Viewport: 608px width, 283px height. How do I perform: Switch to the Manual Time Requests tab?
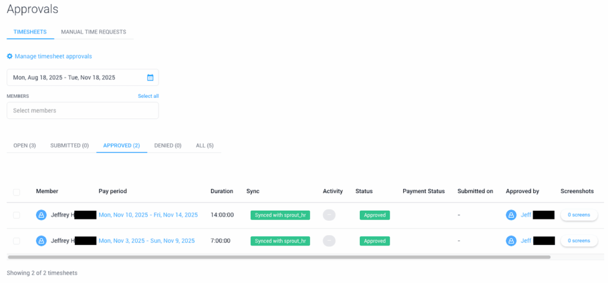click(x=93, y=32)
